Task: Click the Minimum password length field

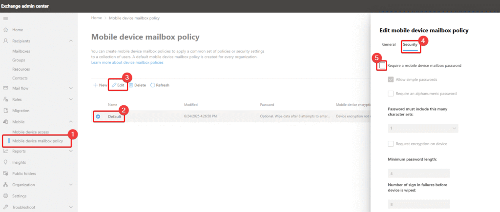Action: (x=418, y=173)
